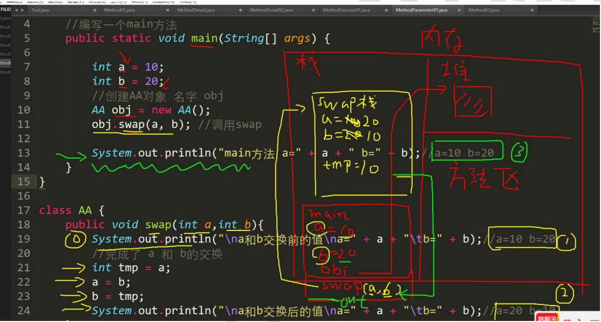This screenshot has width=601, height=322.
Task: Select the highlighted file in the FILES sidebar
Action: (4, 63)
